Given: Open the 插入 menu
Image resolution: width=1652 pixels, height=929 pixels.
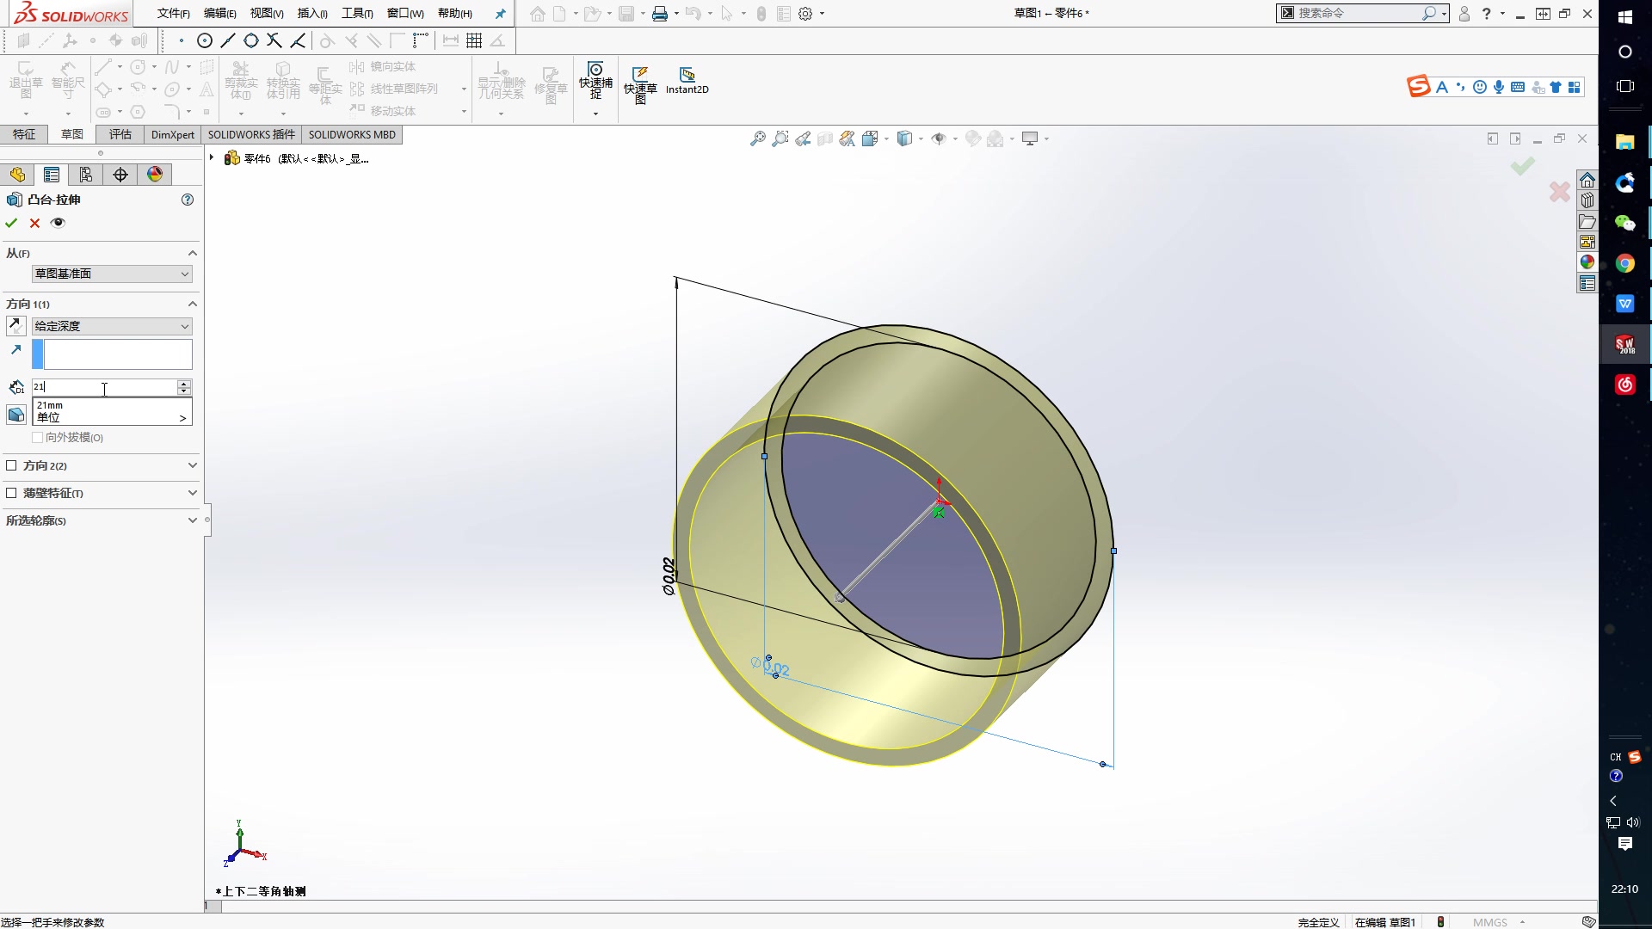Looking at the screenshot, I should tap(311, 13).
